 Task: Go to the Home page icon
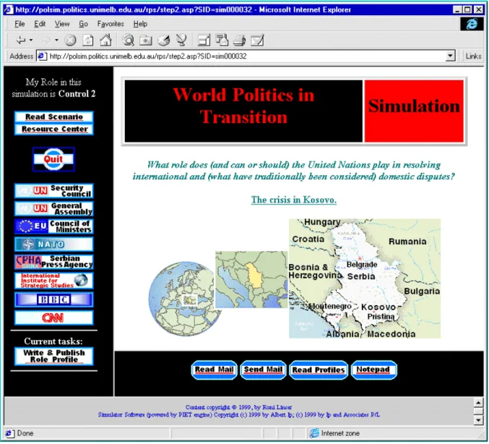(x=105, y=40)
